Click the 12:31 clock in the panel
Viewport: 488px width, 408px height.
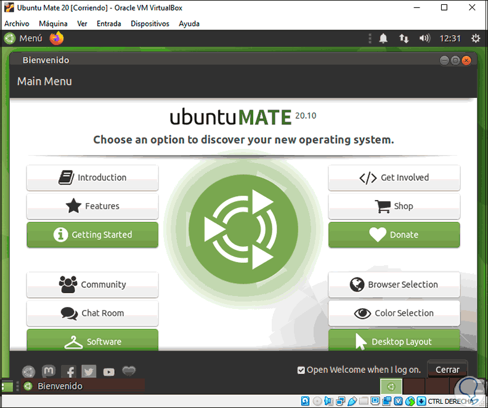(x=450, y=38)
